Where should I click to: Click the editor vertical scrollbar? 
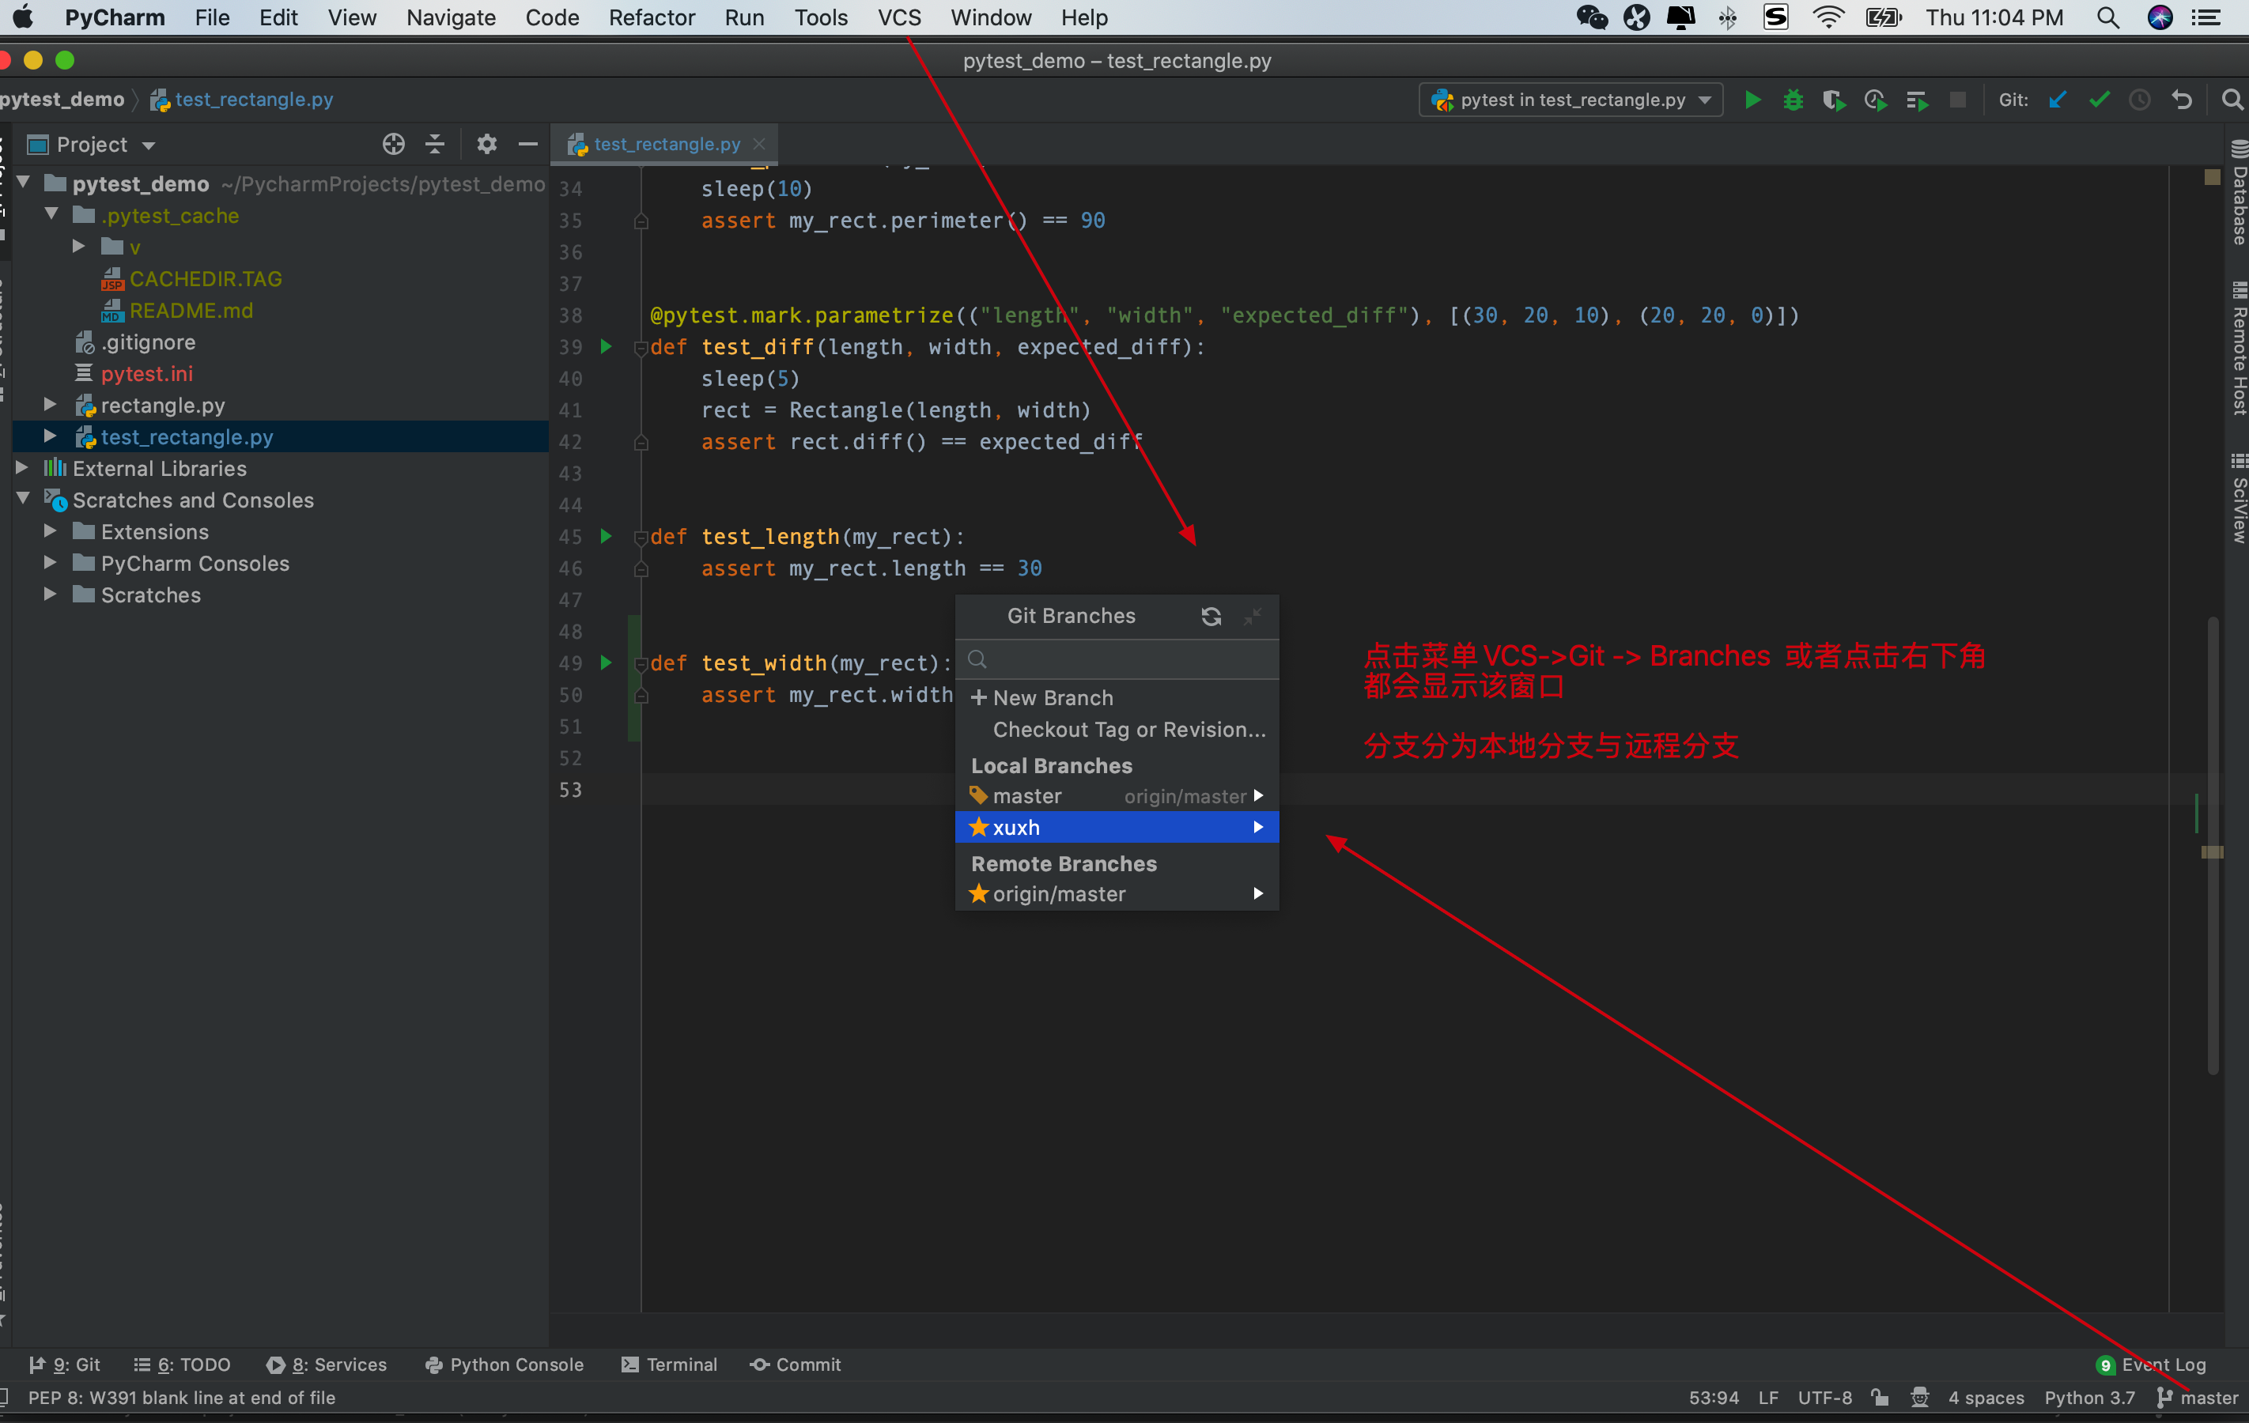(2213, 845)
